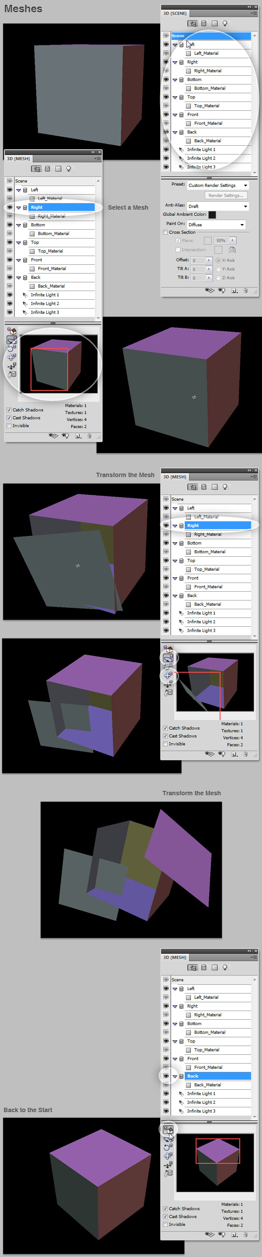
Task: Hide Infinite Light 2 in 3D {SCENE} panel
Action: (x=166, y=158)
